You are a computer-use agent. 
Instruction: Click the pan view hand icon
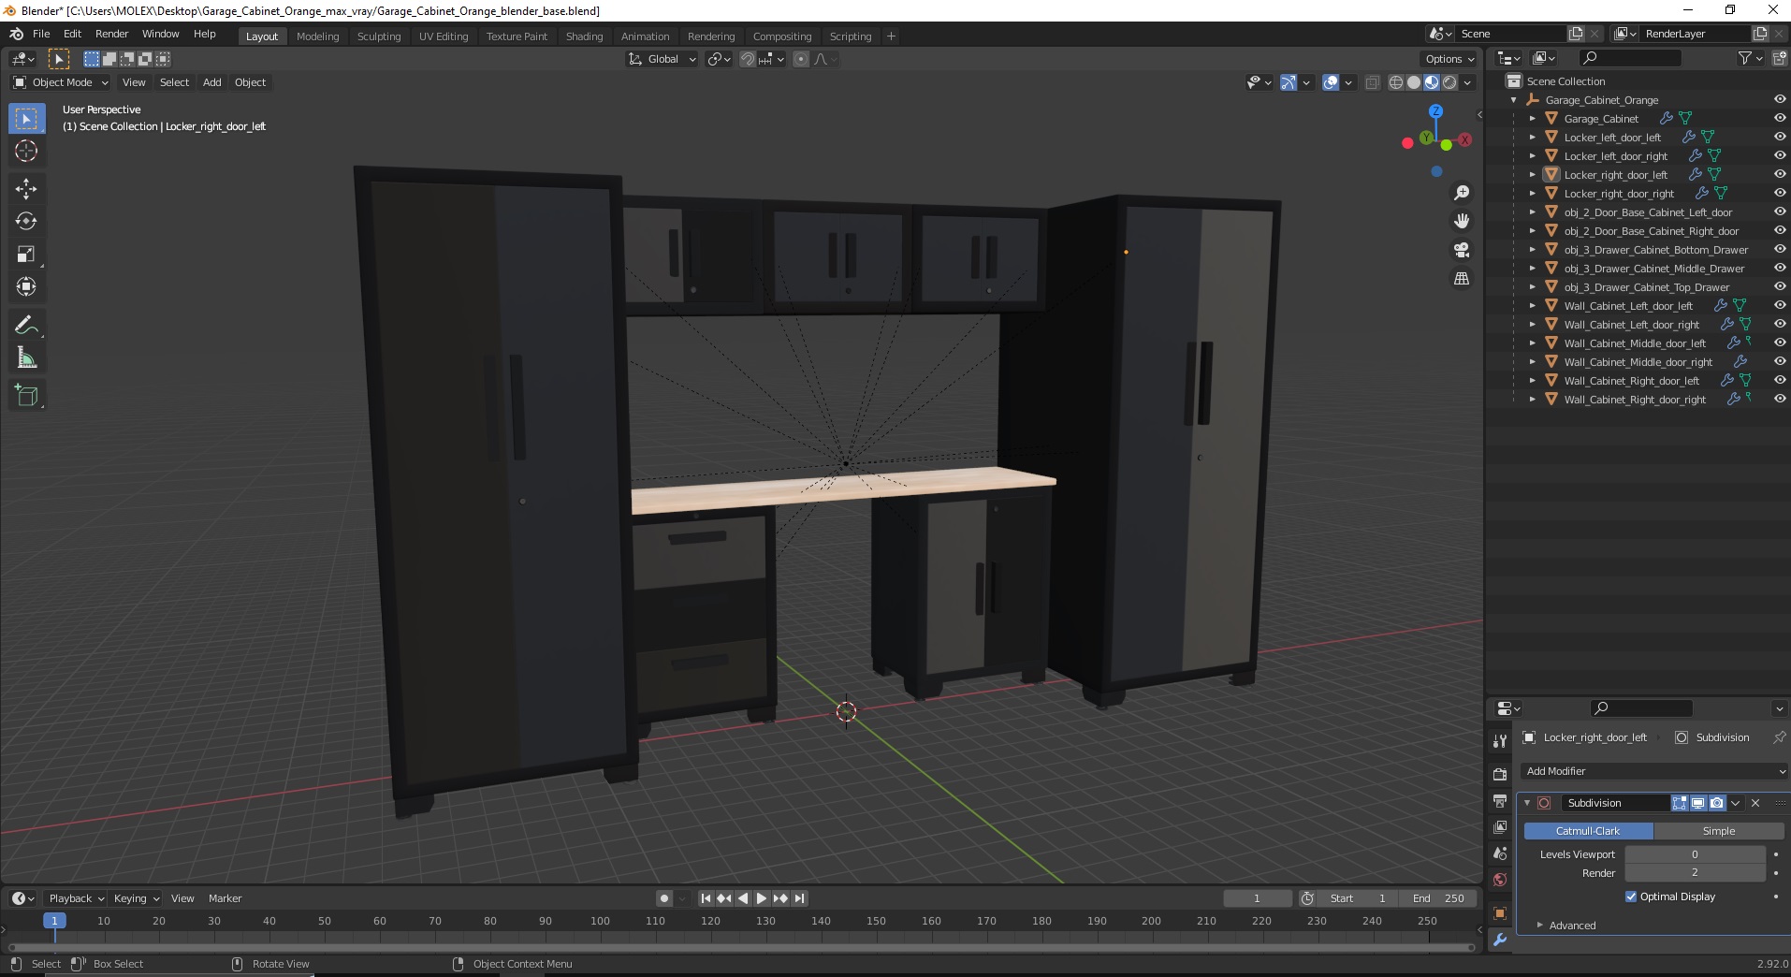1461,221
